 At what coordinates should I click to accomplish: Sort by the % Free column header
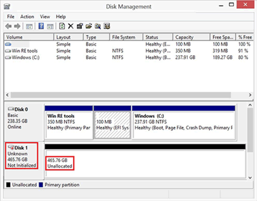point(245,37)
